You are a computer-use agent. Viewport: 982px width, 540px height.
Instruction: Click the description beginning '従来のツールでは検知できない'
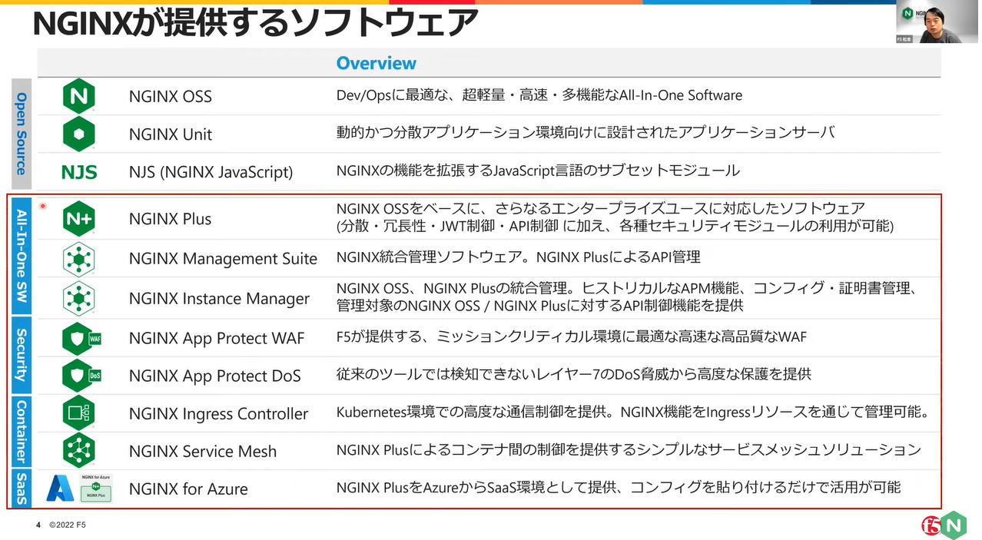[574, 374]
